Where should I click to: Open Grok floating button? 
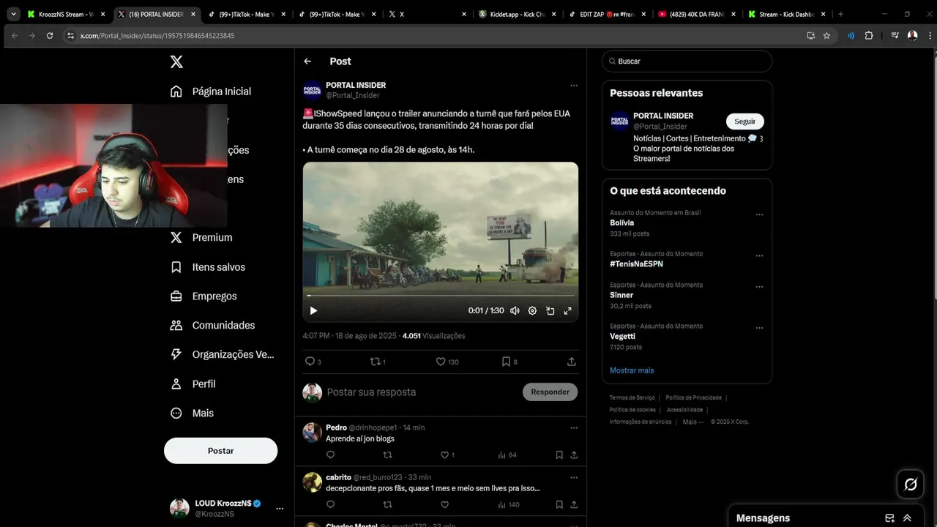[911, 484]
